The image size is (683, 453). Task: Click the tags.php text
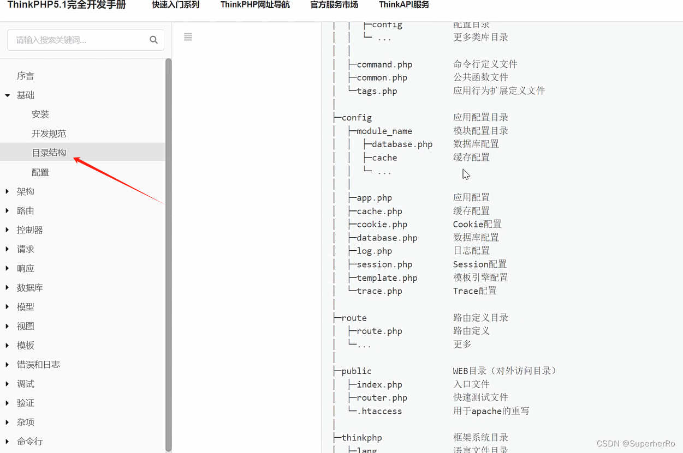(377, 91)
